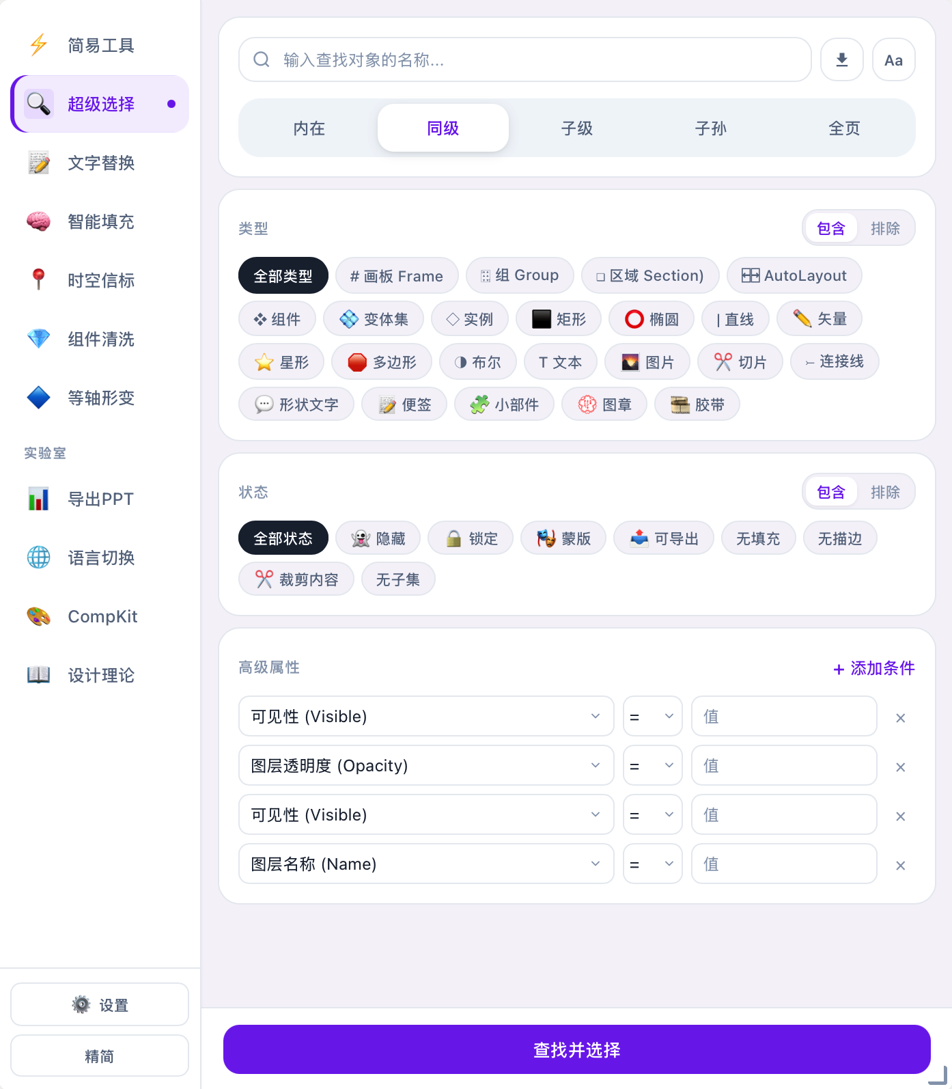
Task: Open the 等轴形变 tool
Action: click(x=100, y=398)
